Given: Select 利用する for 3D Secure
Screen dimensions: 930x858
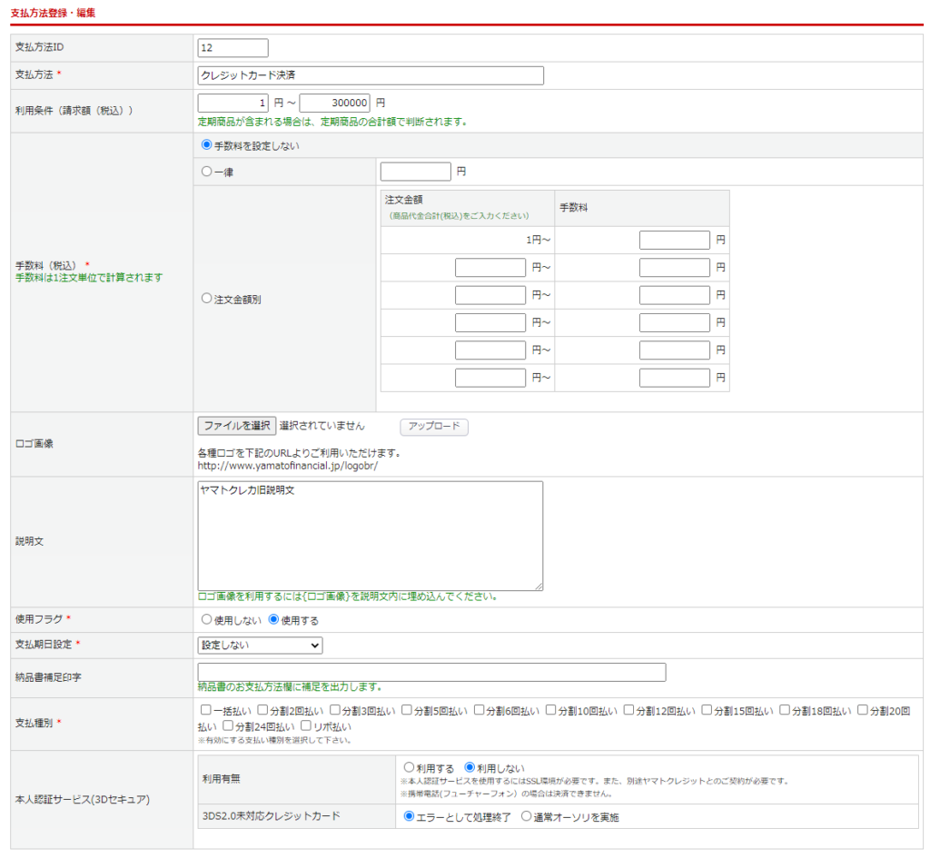Looking at the screenshot, I should pos(409,767).
